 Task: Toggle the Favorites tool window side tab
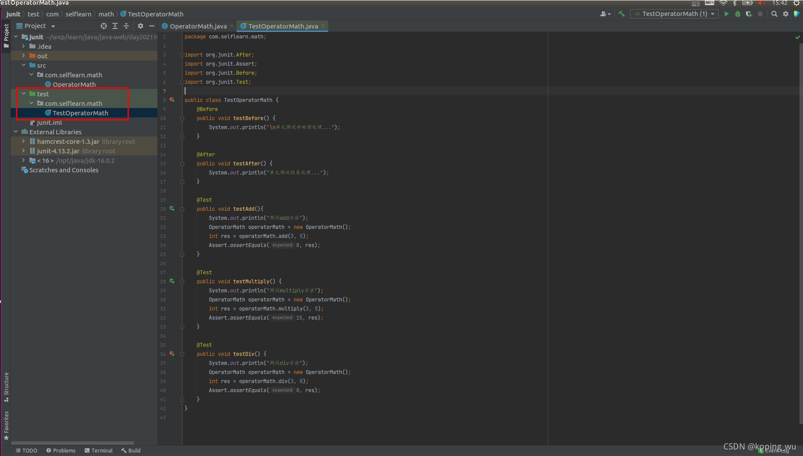click(6, 426)
